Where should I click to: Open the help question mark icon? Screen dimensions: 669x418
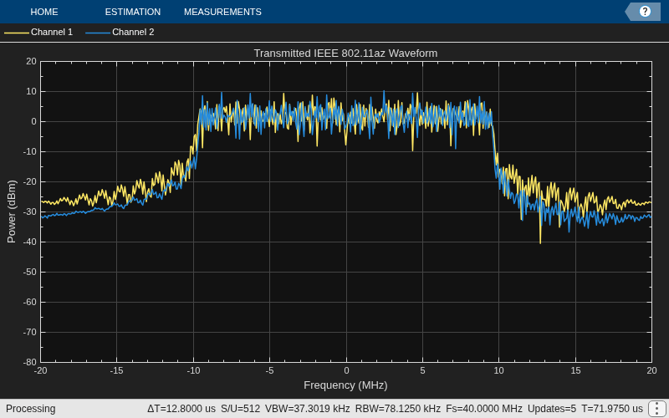tap(645, 12)
